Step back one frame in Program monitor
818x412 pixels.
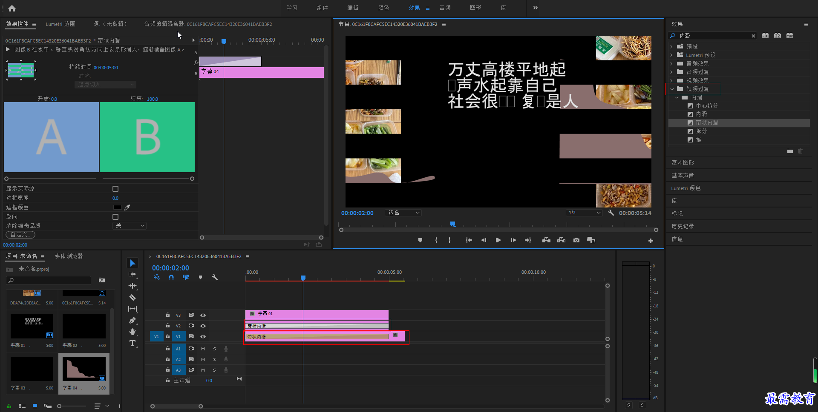point(484,240)
